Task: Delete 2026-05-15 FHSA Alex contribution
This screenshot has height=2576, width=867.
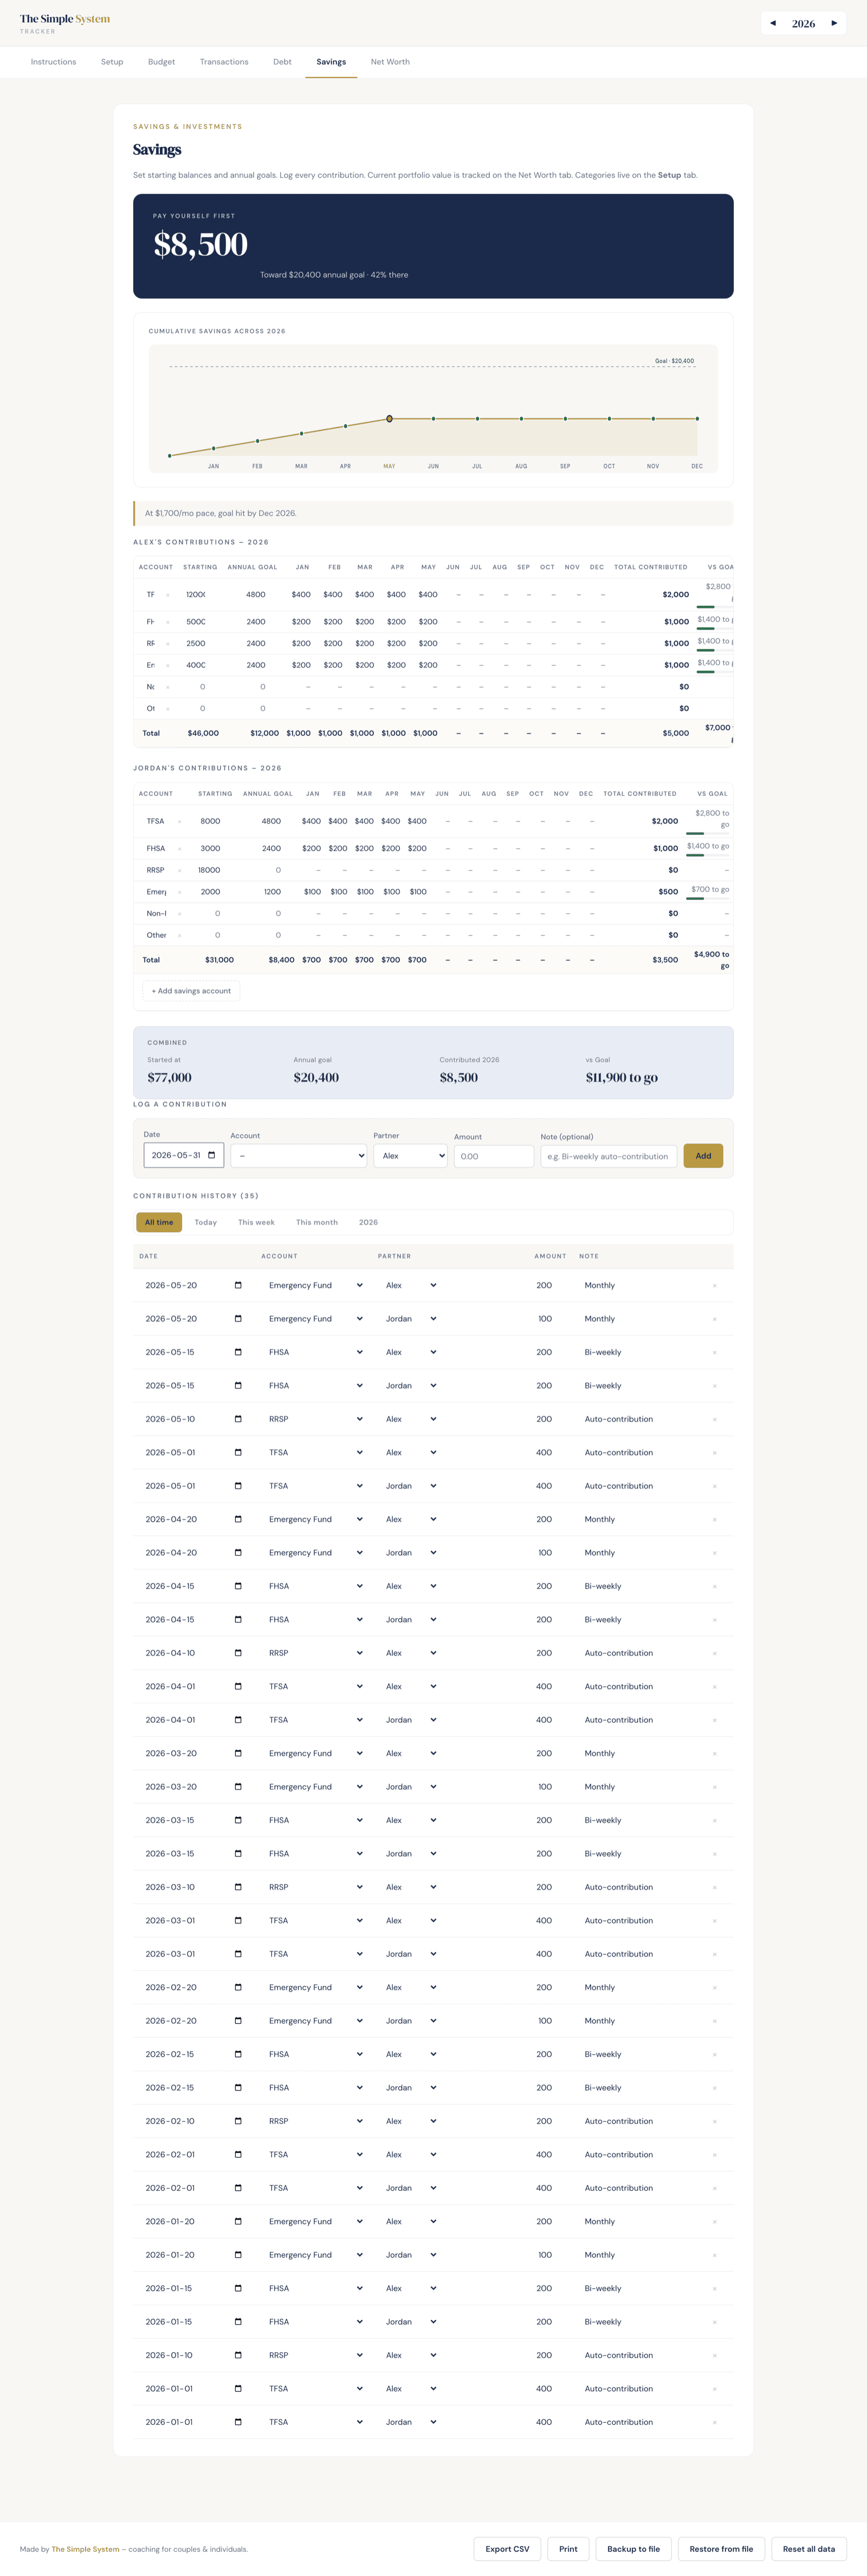Action: pyautogui.click(x=714, y=1352)
